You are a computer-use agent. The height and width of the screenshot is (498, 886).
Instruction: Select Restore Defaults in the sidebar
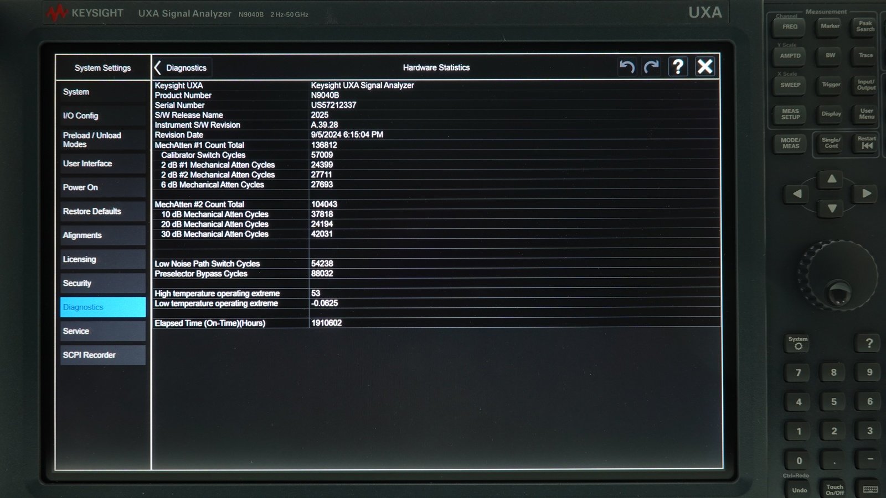click(x=102, y=211)
